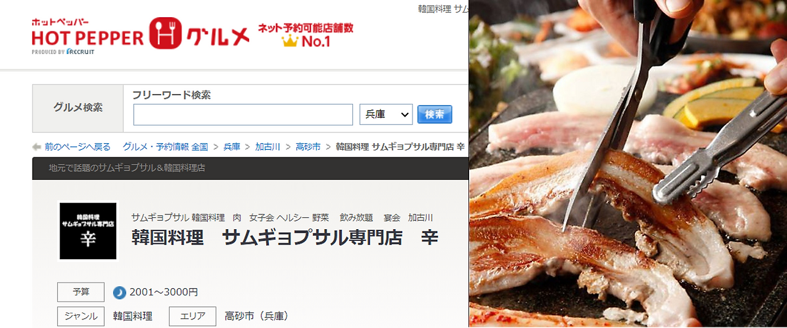Click the samgyeopsal grill photo
Screen dimensions: 787x328
pos(628,163)
